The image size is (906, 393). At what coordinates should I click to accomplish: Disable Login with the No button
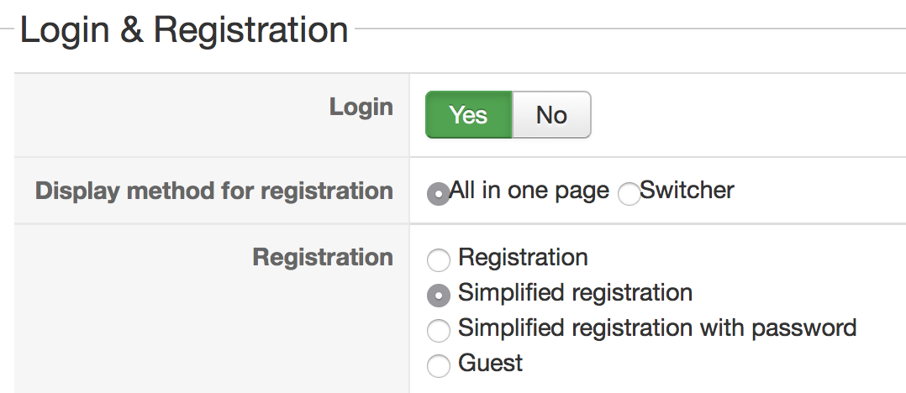(x=551, y=115)
